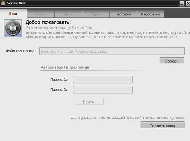
Task: Minimize the Secure Disk window
Action: tap(182, 3)
